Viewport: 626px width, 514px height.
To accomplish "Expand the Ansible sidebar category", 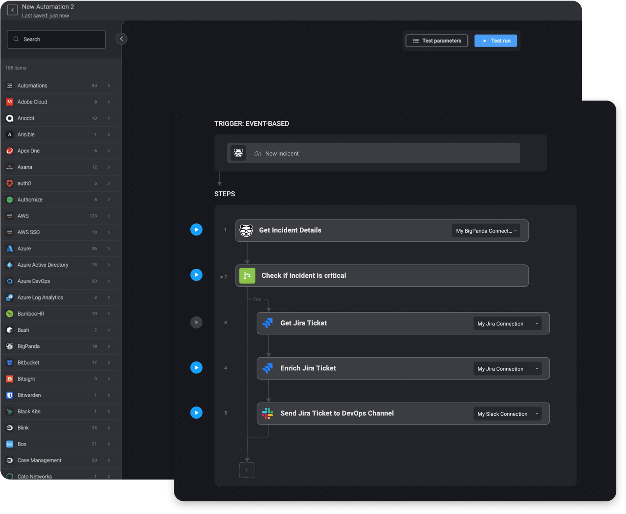I will click(x=109, y=134).
